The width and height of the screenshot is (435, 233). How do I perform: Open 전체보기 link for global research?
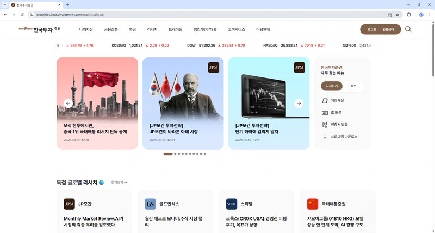click(x=119, y=183)
